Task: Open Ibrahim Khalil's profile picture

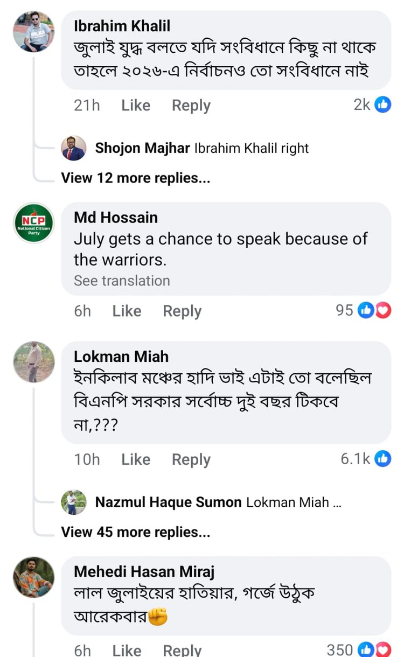Action: tap(33, 32)
